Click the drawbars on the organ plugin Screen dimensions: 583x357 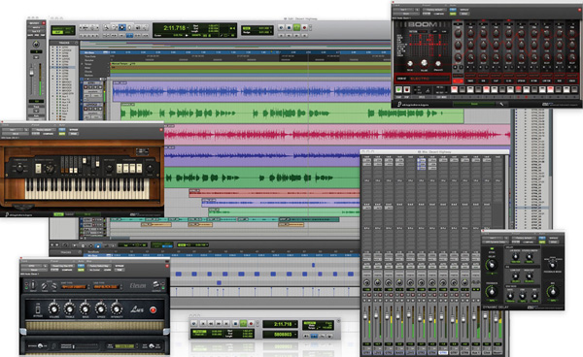[80, 165]
